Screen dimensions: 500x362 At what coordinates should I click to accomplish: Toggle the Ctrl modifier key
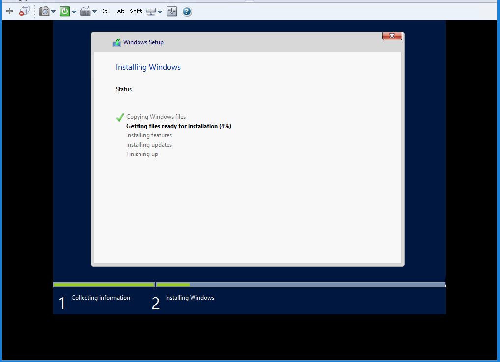tap(105, 11)
